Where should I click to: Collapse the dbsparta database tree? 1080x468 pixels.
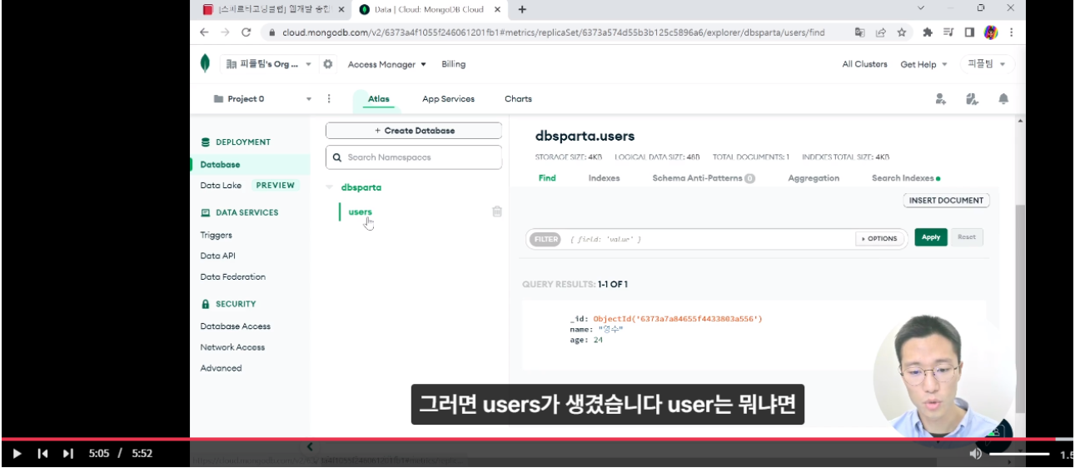coord(330,187)
